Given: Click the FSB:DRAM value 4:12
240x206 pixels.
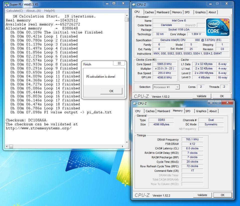Looking at the screenshot, I should (192, 144).
